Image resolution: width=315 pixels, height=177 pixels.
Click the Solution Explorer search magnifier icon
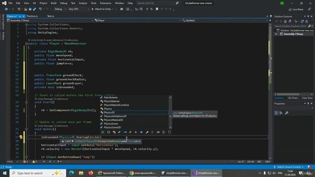point(310,26)
